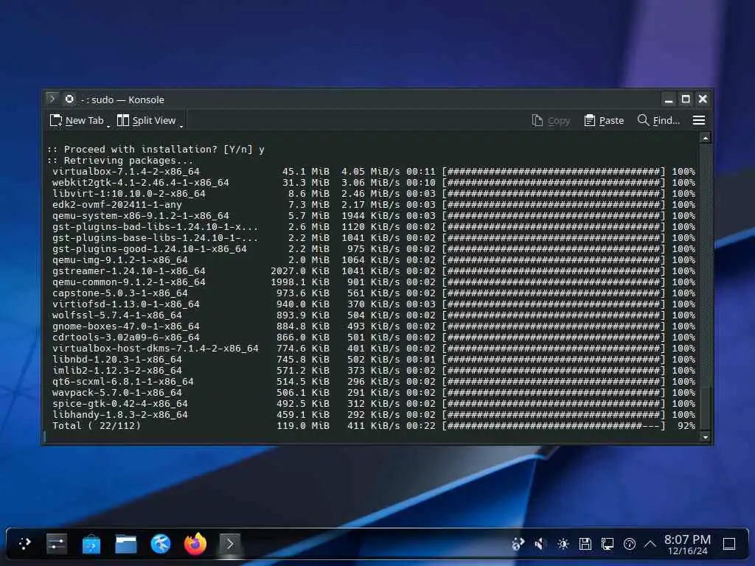Screen dimensions: 755x566
Task: Open Dolphin file manager from taskbar
Action: [x=126, y=545]
